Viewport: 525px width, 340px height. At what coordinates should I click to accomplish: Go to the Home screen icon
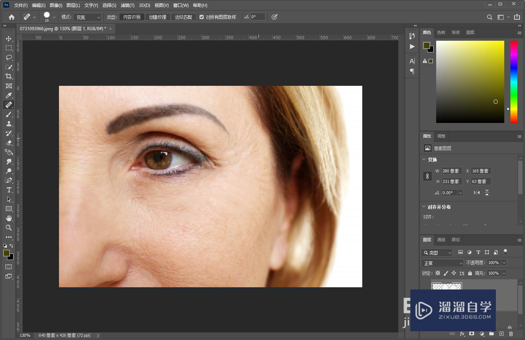12,17
